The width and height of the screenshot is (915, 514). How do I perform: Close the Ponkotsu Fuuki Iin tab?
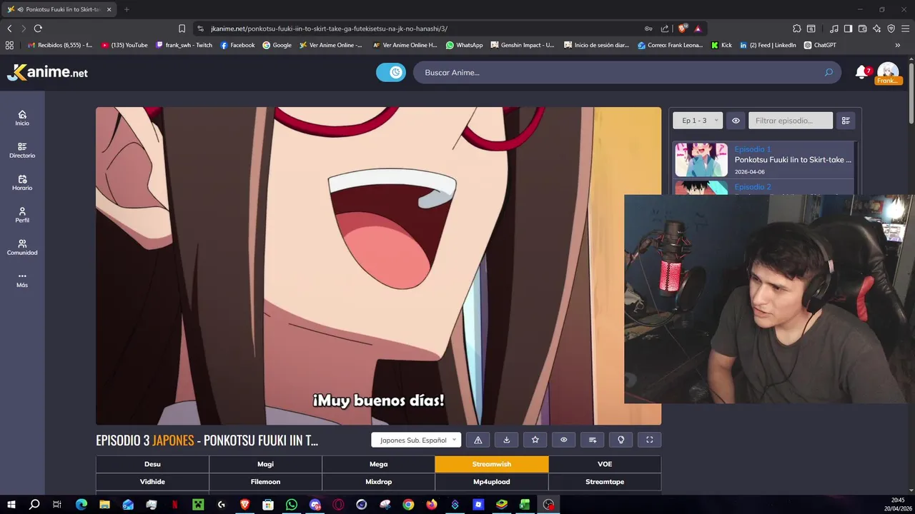109,9
